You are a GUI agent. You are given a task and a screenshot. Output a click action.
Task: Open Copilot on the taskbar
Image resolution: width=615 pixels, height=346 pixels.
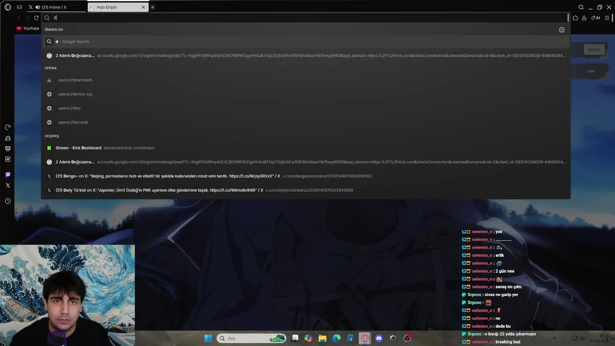308,338
